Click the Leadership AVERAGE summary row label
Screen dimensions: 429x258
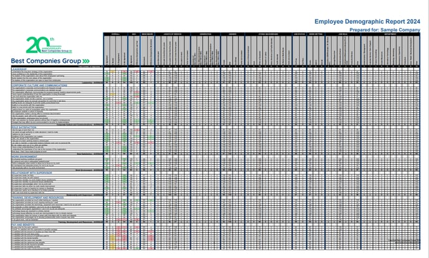pyautogui.click(x=93, y=82)
